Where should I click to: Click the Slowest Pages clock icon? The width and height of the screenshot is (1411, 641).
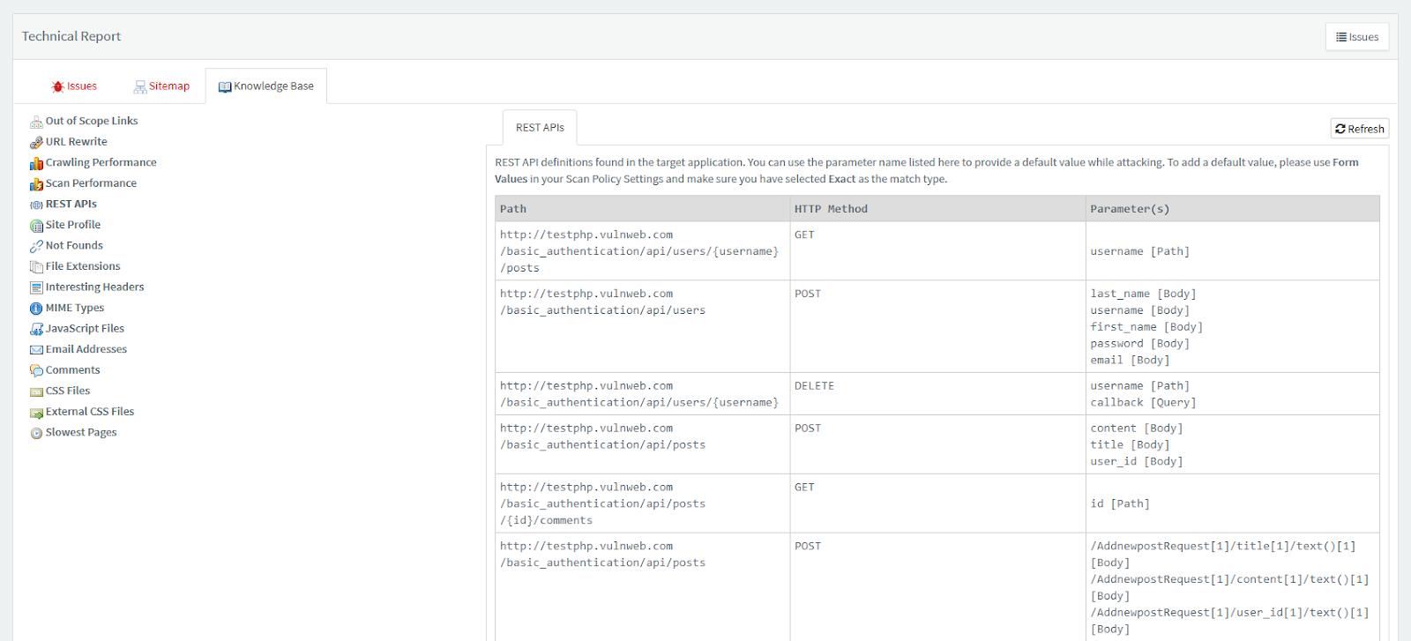36,433
